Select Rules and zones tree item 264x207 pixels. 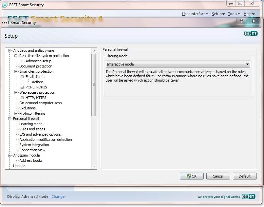point(32,129)
